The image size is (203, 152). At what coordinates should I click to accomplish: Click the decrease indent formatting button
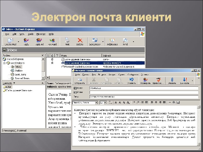click(142, 102)
